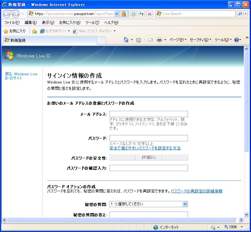Open the ページ(P) command menu
Viewport: 251px width, 232px height.
click(x=178, y=40)
